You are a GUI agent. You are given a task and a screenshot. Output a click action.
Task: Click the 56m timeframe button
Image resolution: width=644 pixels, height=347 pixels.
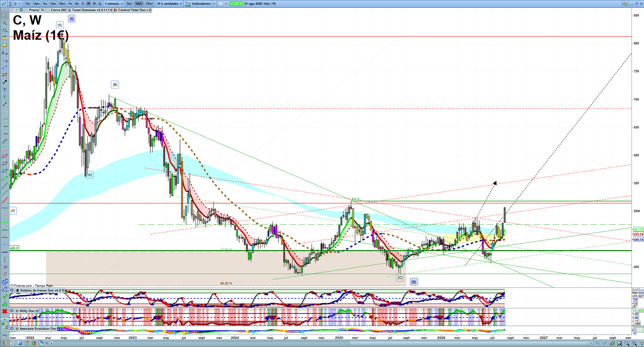(62, 4)
